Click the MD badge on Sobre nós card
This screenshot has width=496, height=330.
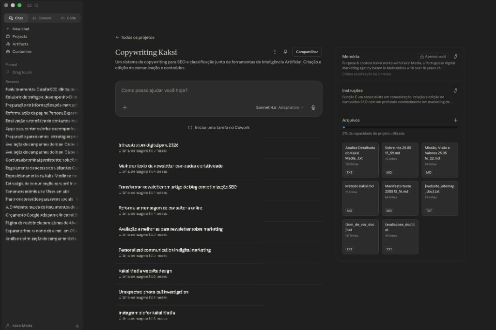click(389, 173)
